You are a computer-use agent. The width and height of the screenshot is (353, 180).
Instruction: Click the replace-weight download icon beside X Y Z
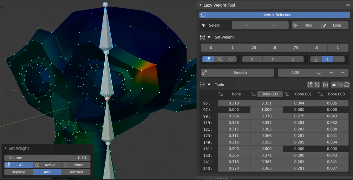point(316,59)
